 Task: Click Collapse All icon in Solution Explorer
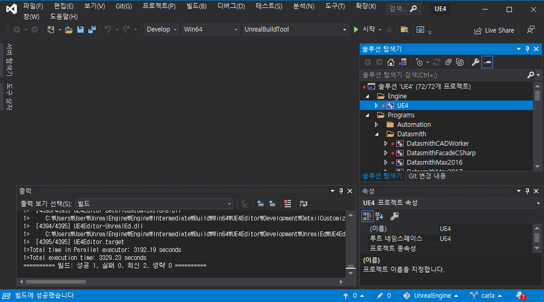[x=448, y=62]
